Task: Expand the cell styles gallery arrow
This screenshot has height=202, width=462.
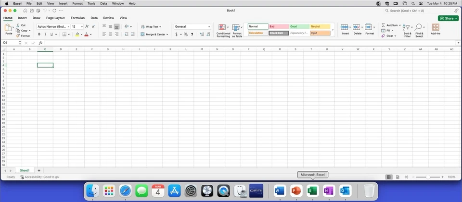Action: pyautogui.click(x=333, y=30)
